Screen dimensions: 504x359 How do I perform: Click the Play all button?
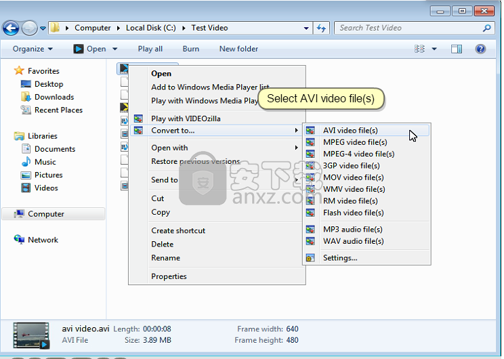(150, 49)
